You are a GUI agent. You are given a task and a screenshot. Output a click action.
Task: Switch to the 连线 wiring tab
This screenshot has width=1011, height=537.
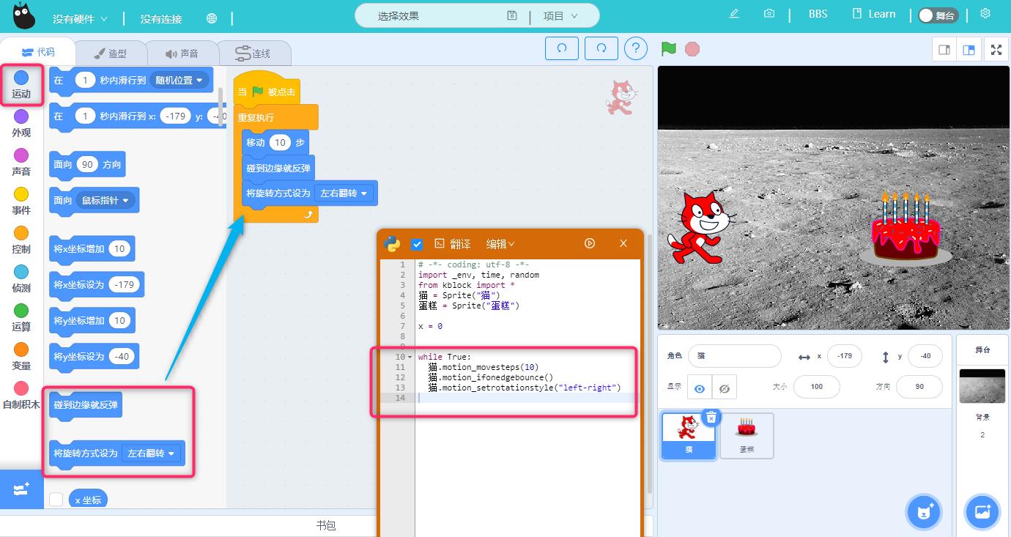pos(253,53)
